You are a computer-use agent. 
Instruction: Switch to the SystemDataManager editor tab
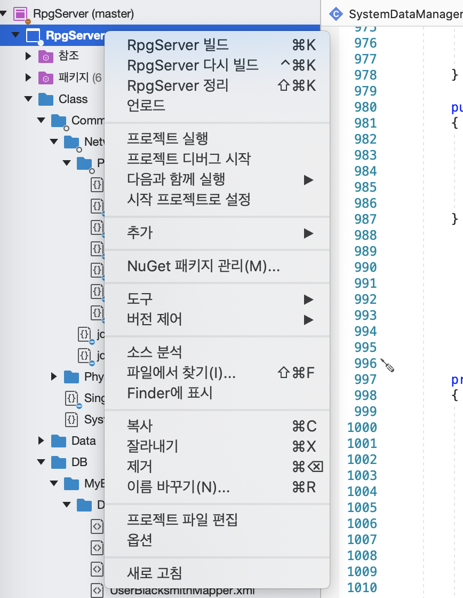[x=396, y=14]
